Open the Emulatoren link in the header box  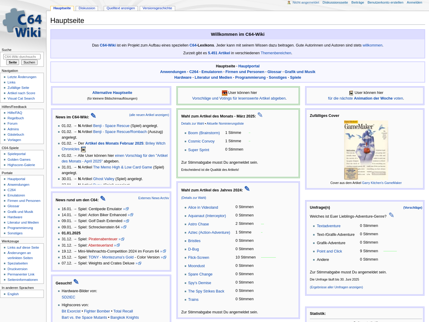tap(212, 72)
